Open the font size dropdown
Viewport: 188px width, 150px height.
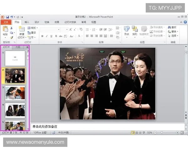67,30
